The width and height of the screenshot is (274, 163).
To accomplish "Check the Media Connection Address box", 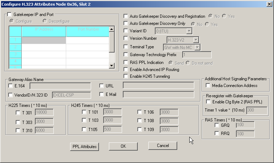I will (x=208, y=86).
